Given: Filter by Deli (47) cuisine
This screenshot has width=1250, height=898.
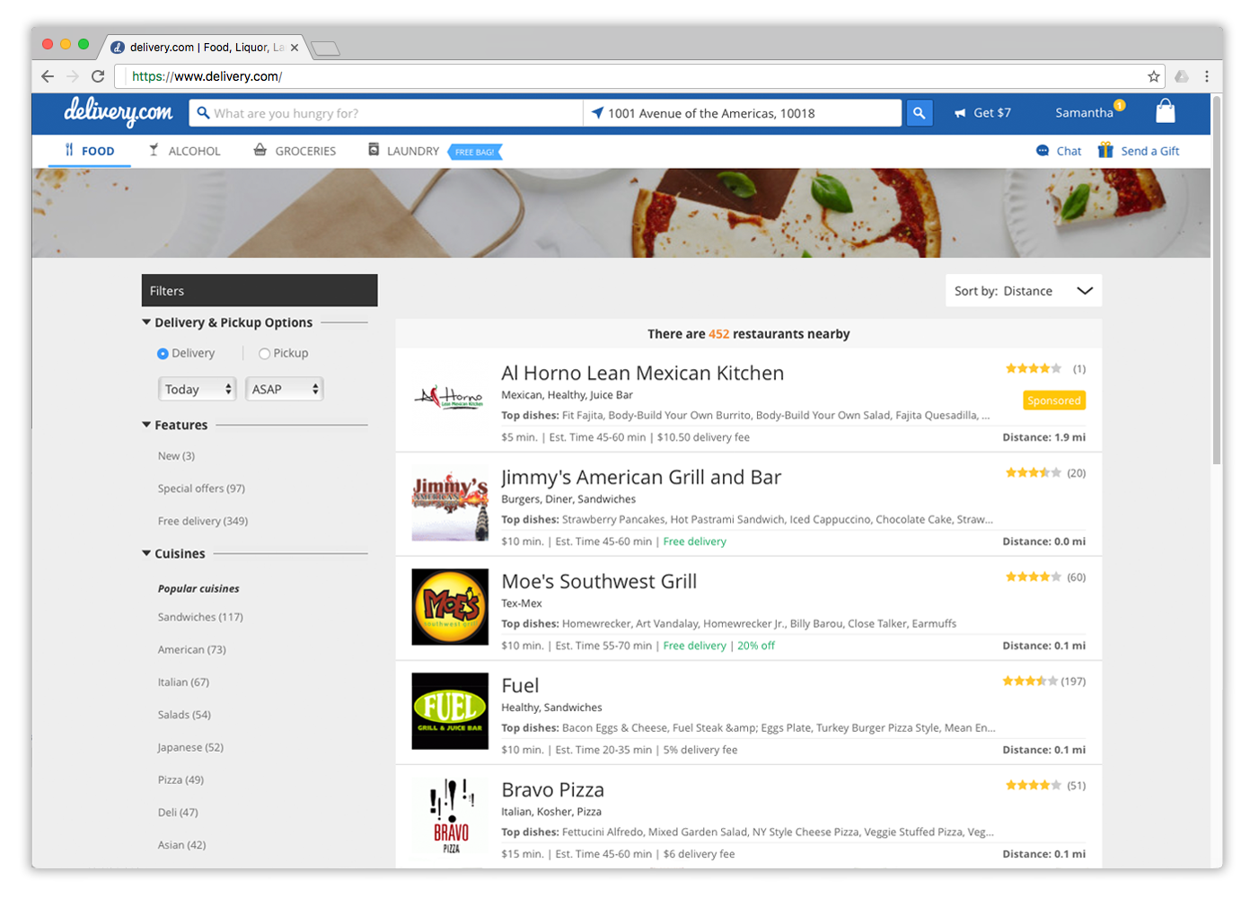Looking at the screenshot, I should click(x=178, y=813).
